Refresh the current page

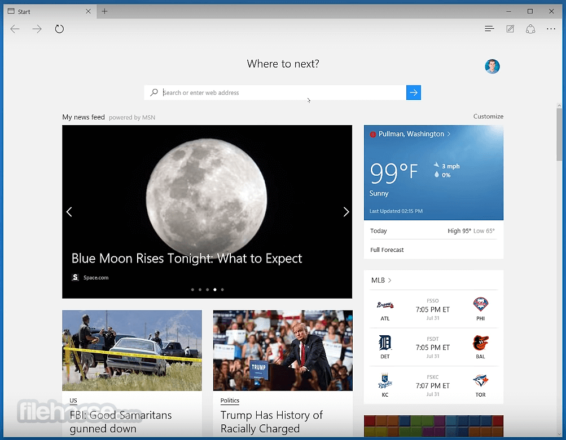(x=59, y=29)
